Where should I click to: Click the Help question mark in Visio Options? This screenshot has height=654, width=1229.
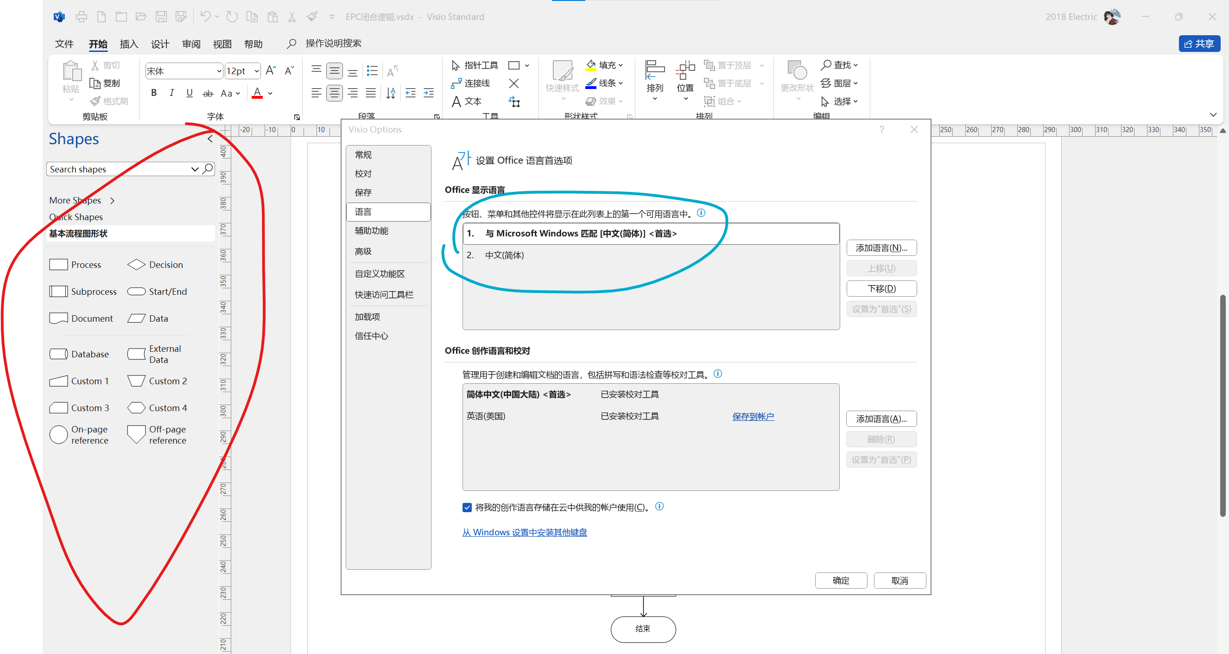882,129
